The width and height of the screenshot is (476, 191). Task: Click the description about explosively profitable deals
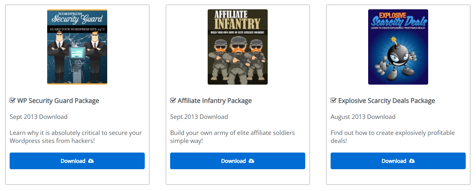point(393,137)
